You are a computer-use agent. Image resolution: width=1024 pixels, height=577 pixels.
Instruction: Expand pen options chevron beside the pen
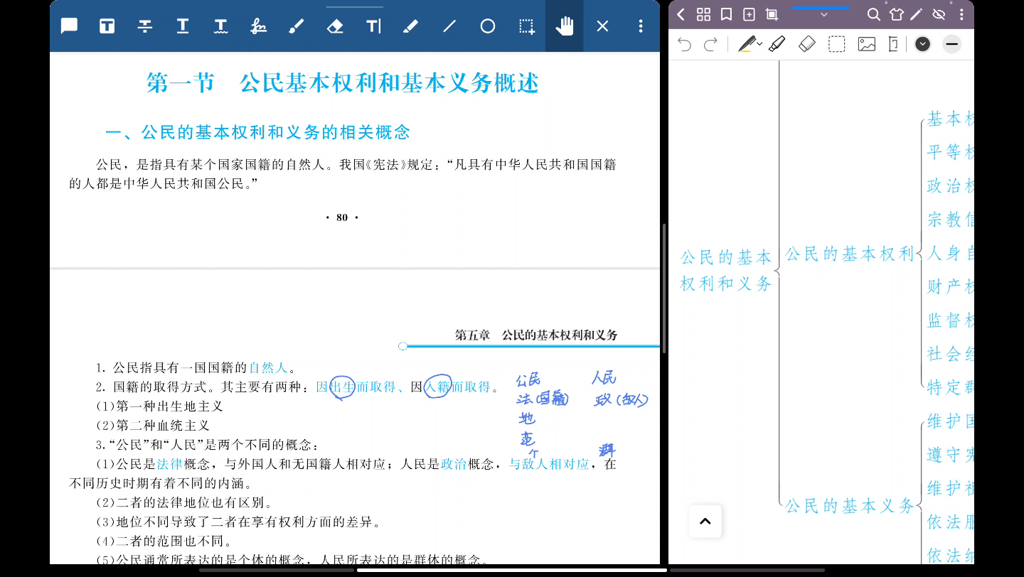tap(760, 44)
